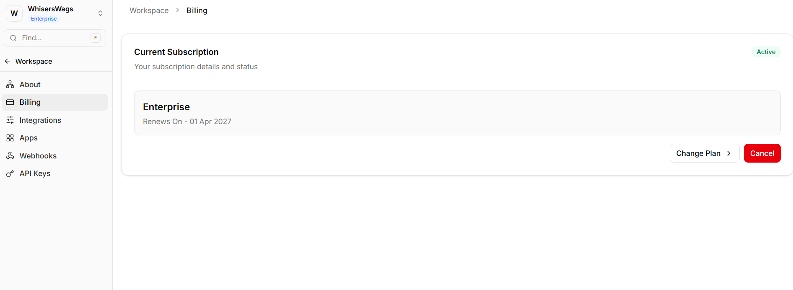Open the API Keys page
This screenshot has height=290, width=793.
[x=35, y=173]
